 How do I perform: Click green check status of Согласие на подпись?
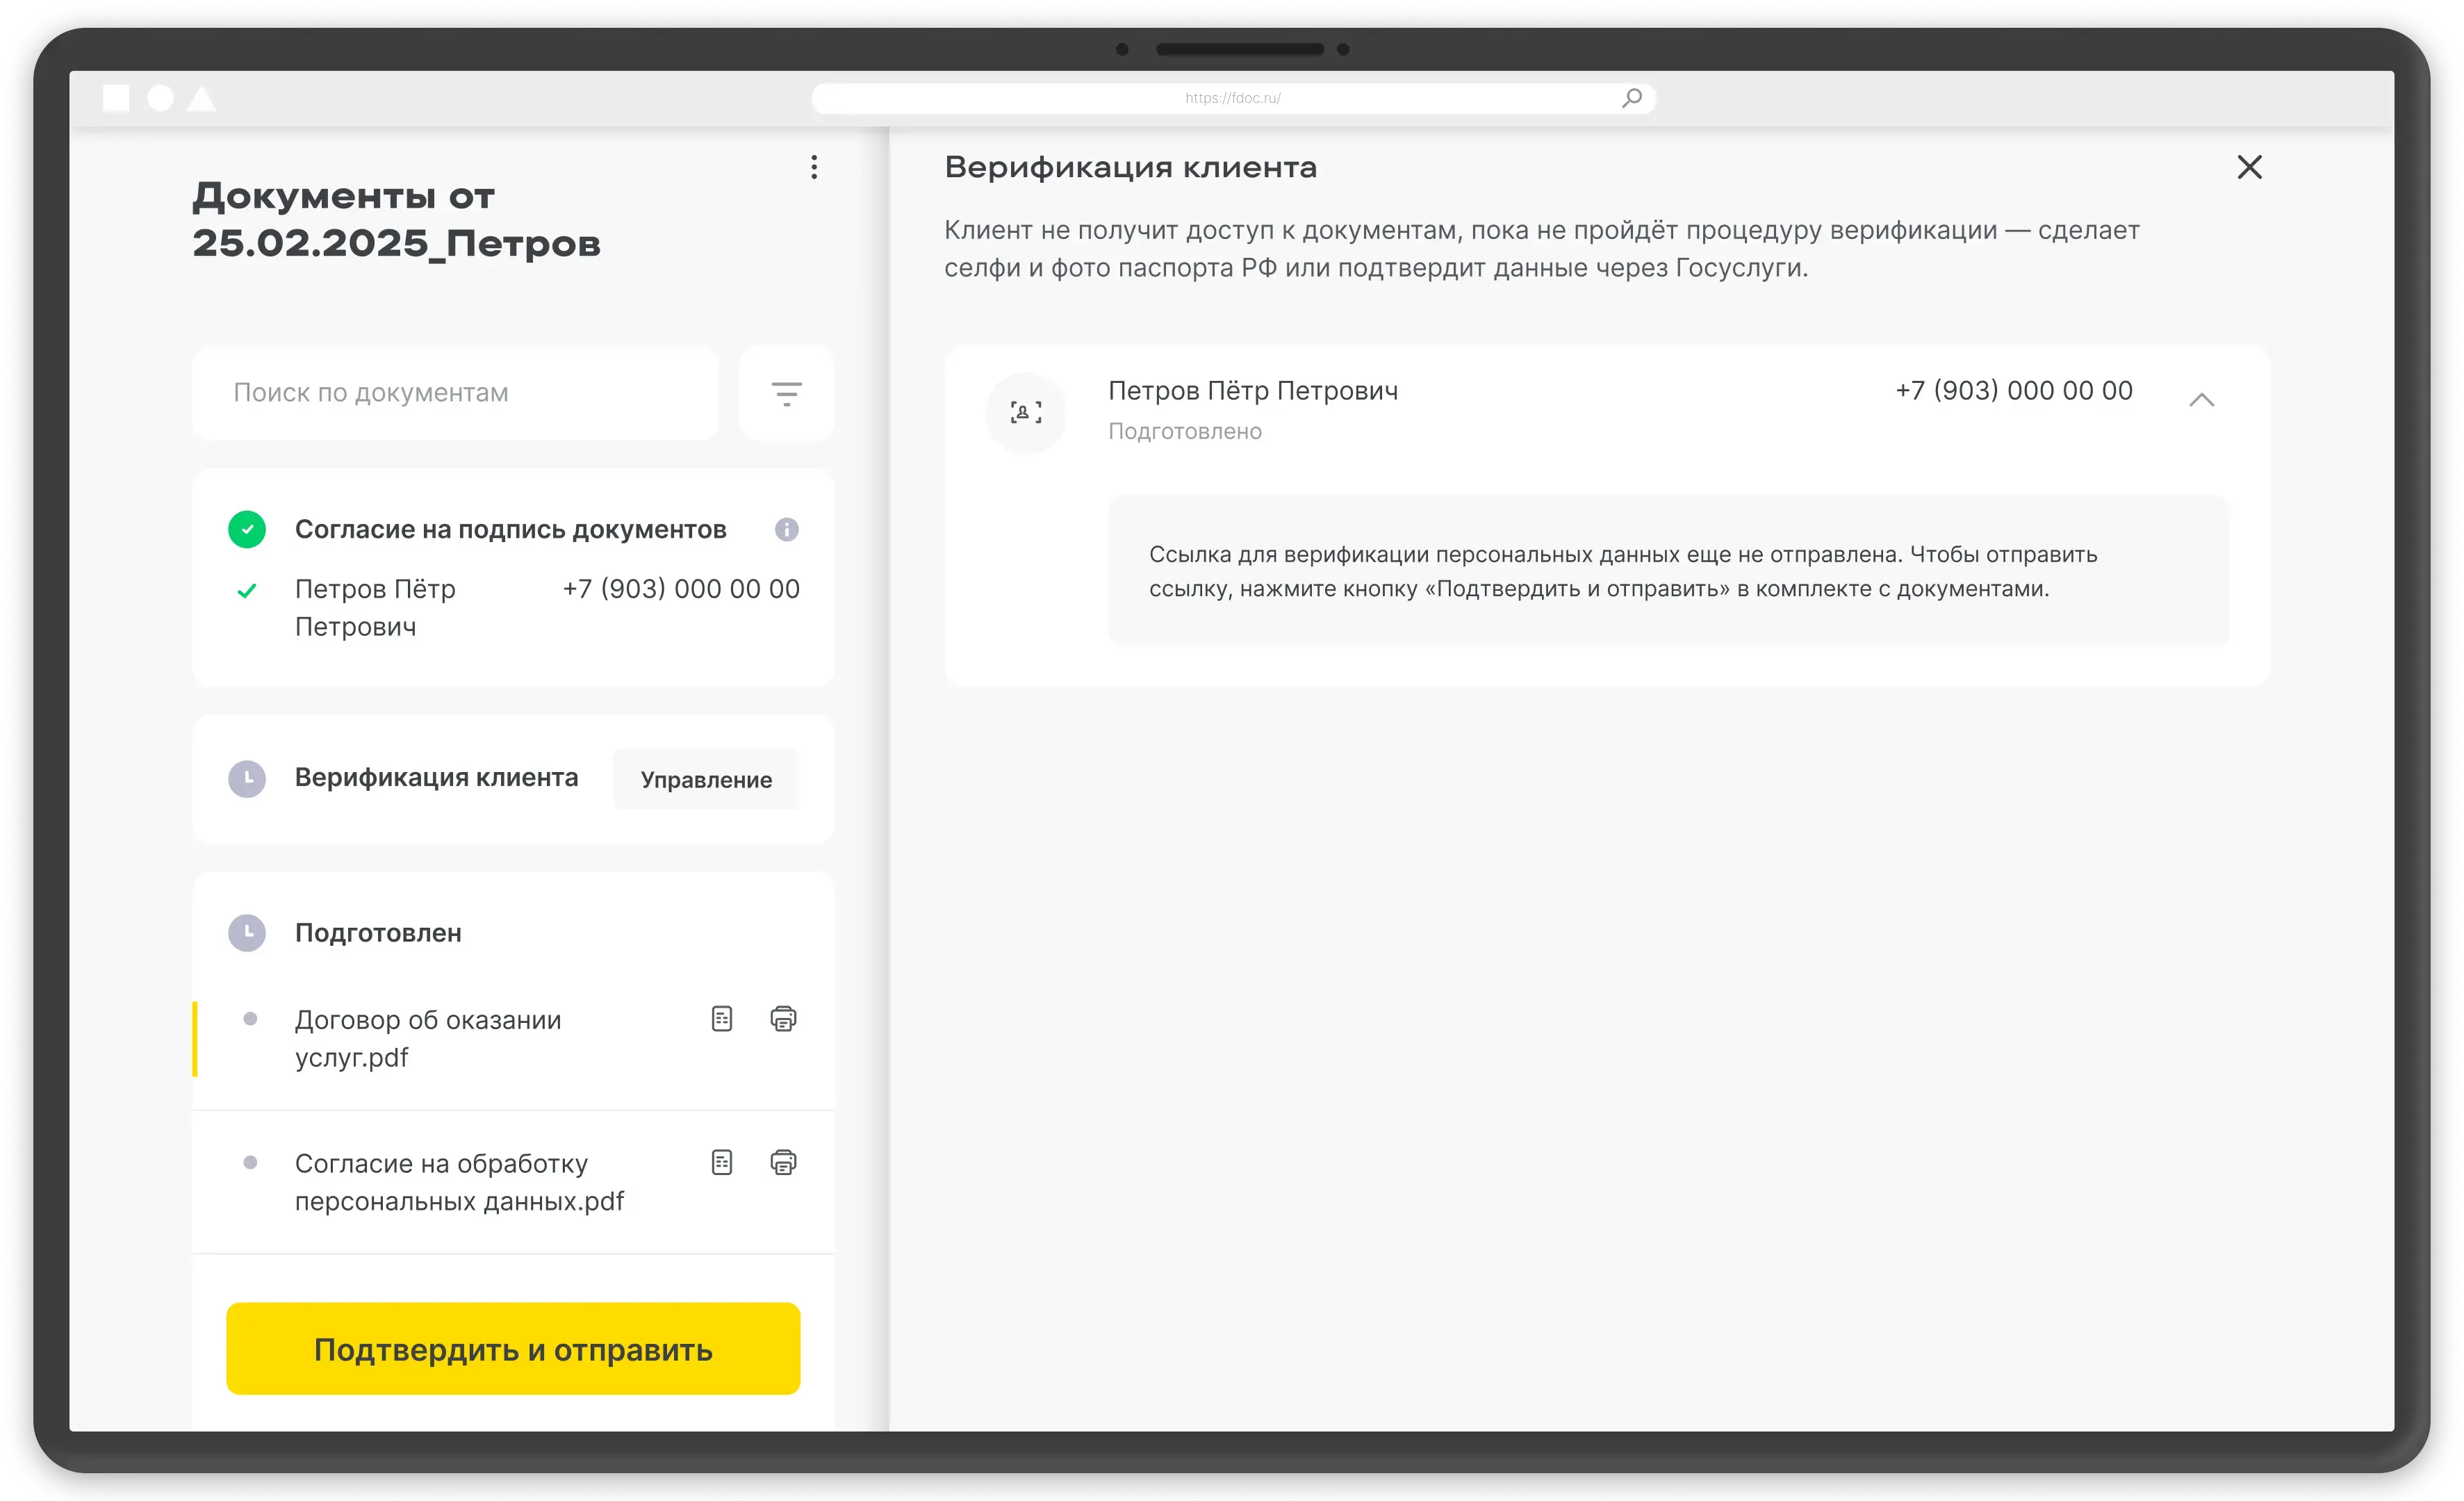coord(247,529)
